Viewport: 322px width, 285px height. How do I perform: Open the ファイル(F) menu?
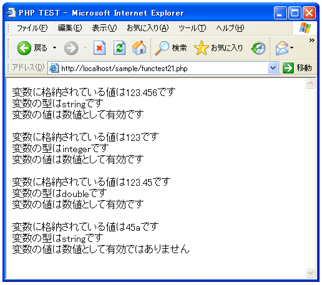tap(32, 28)
